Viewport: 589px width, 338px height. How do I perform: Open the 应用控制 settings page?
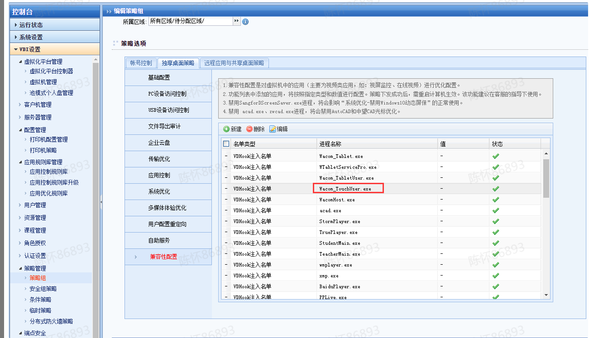[168, 175]
